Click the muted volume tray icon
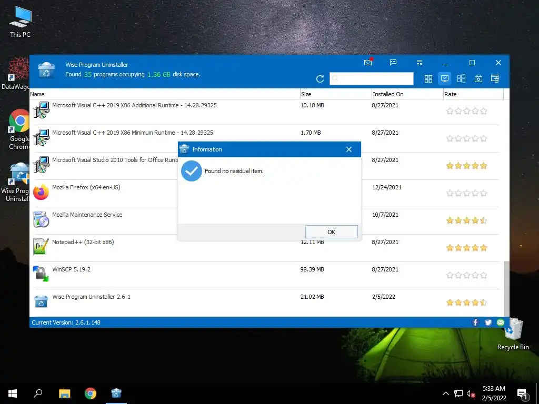 click(471, 393)
